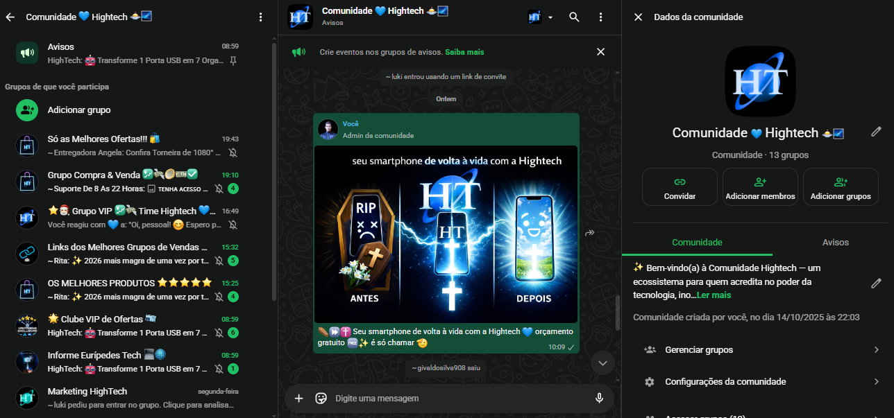
Task: Edit community name with pencil icon
Action: pyautogui.click(x=876, y=132)
